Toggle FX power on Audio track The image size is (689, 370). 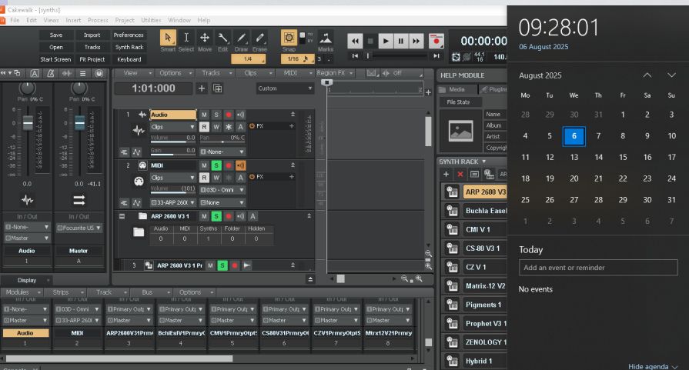coord(253,126)
